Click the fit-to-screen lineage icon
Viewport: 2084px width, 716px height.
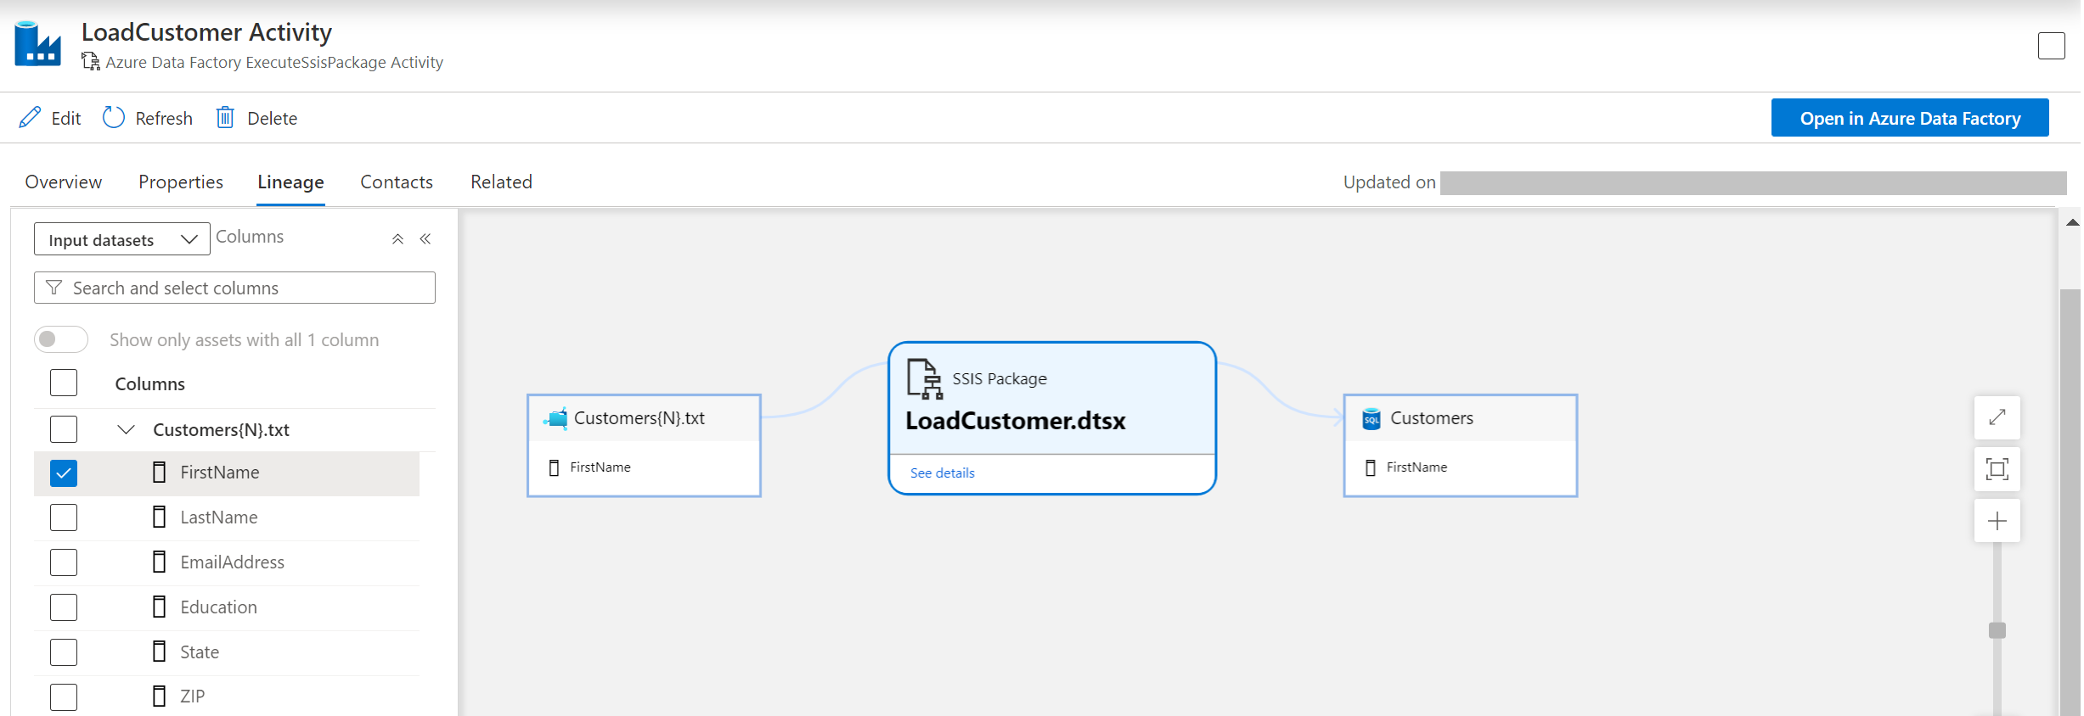pyautogui.click(x=1997, y=469)
